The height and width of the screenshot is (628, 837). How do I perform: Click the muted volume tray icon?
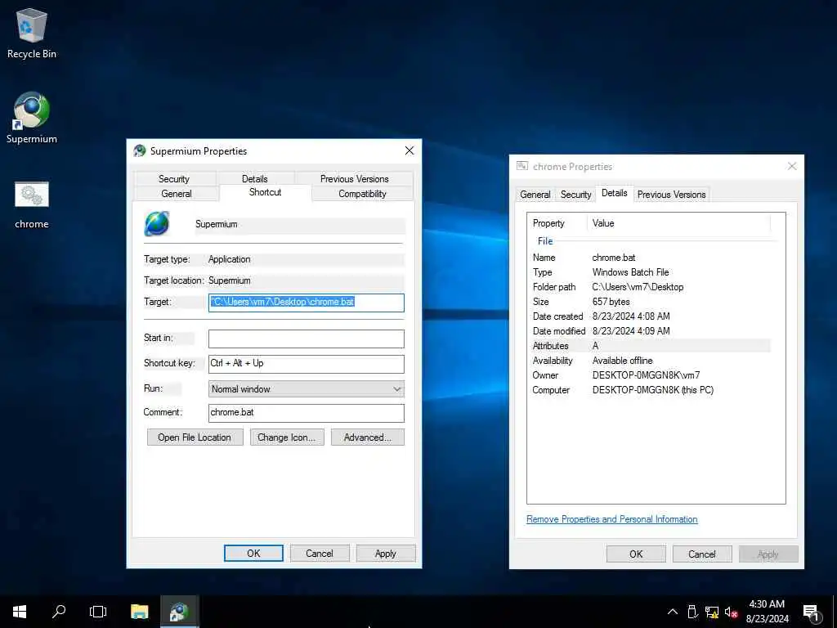[731, 612]
